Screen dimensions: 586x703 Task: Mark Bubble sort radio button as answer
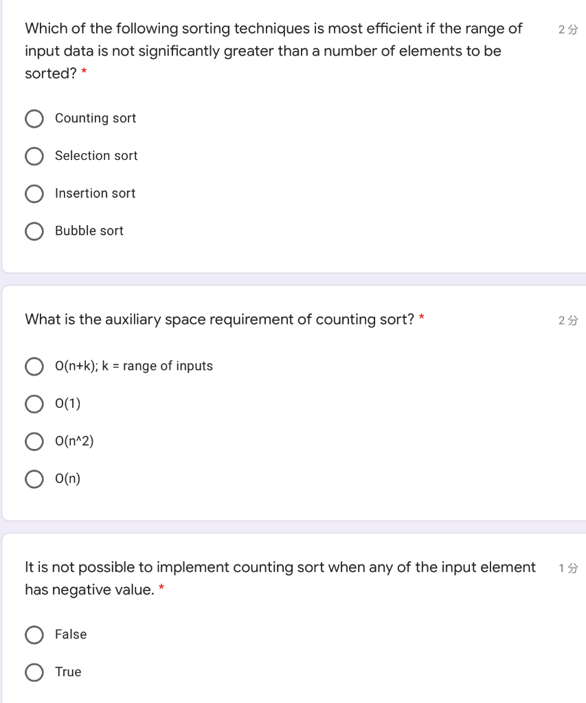34,231
